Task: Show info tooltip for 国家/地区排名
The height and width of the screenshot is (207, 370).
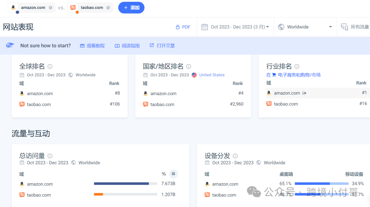Action: [x=188, y=66]
